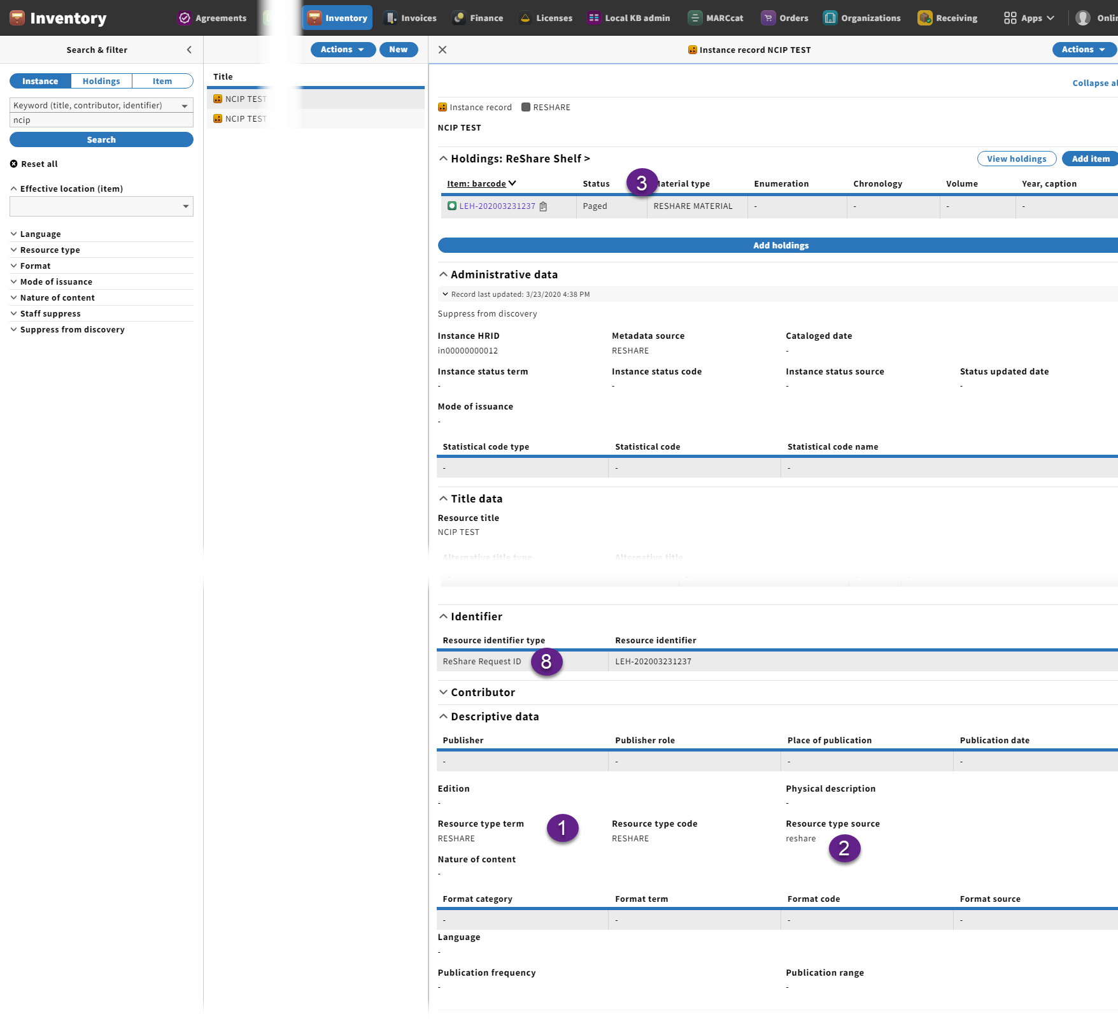
Task: Open the Effective location (item) dropdown
Action: [x=101, y=206]
